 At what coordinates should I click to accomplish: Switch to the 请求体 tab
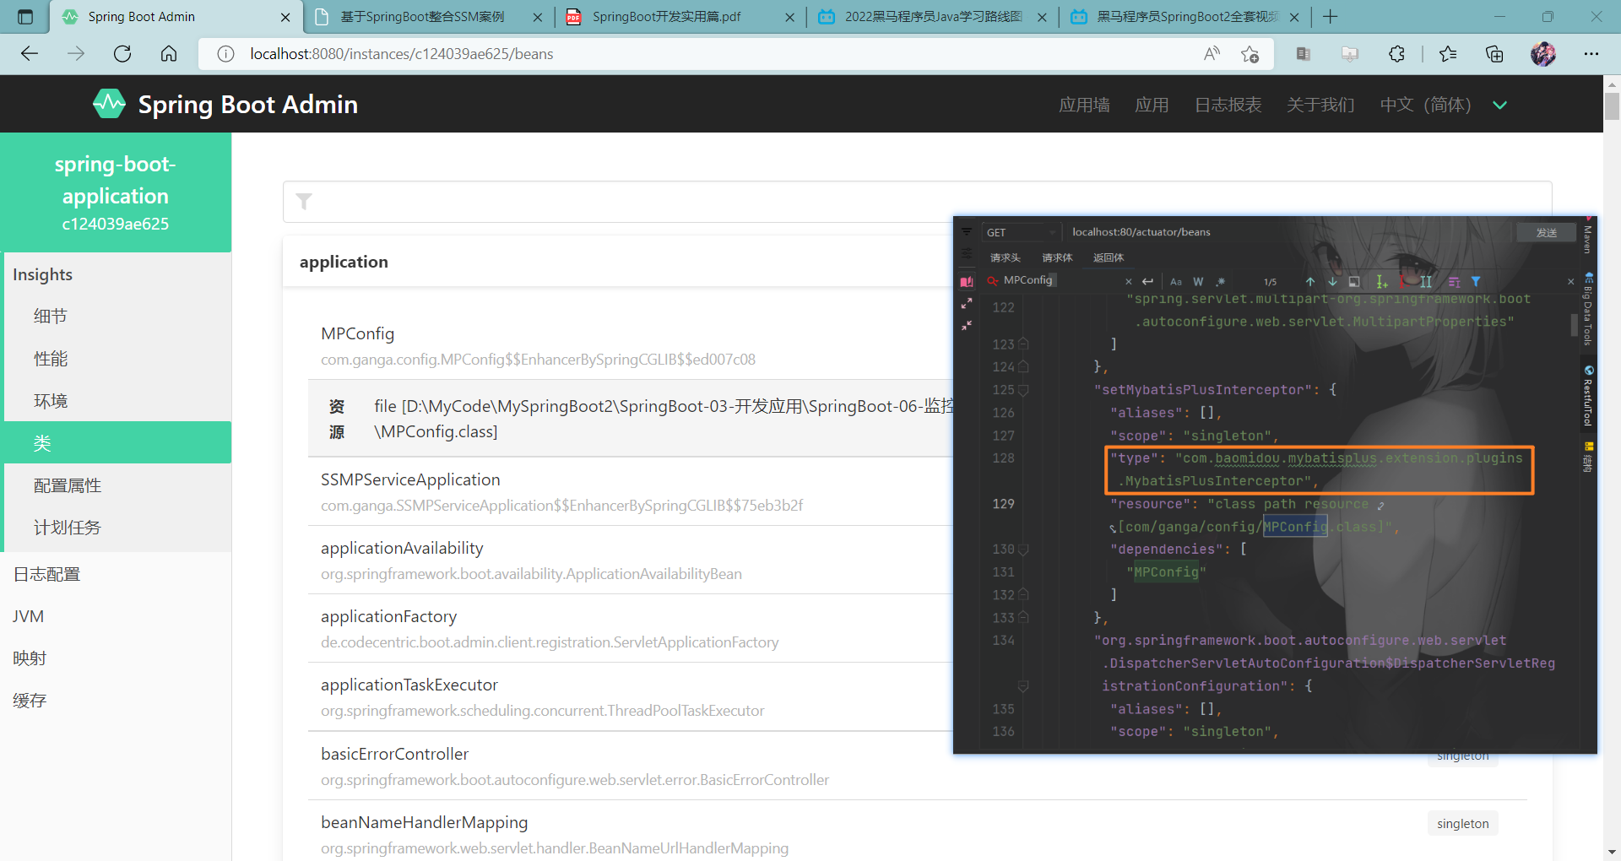[x=1057, y=257]
